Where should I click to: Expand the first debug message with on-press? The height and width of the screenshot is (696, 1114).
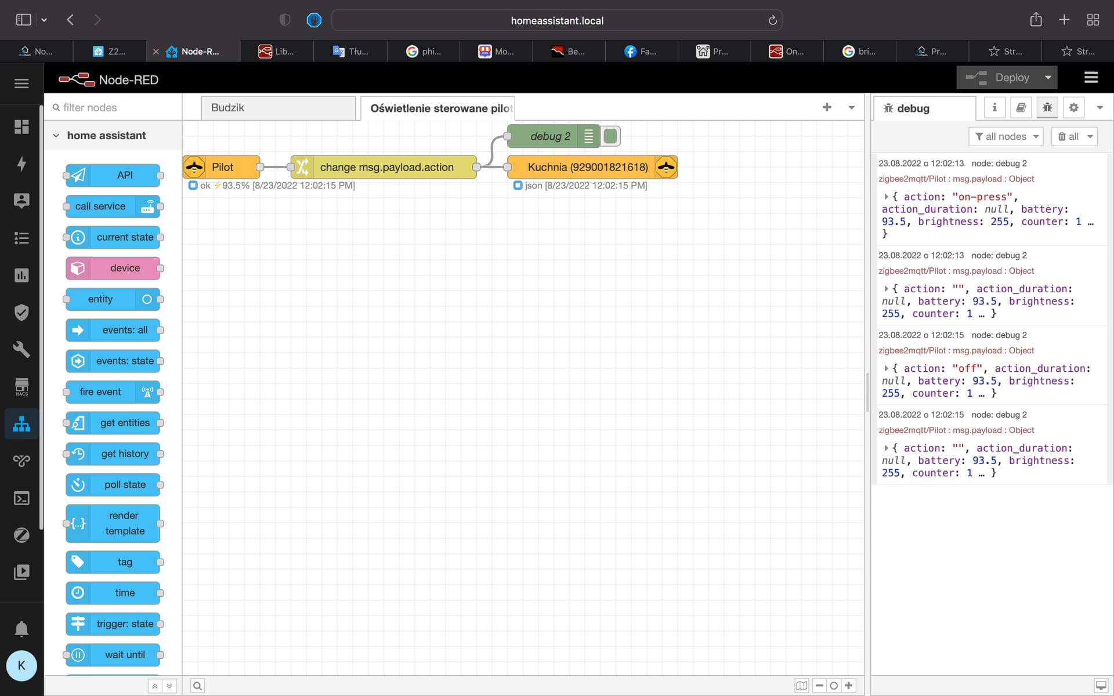pos(886,197)
